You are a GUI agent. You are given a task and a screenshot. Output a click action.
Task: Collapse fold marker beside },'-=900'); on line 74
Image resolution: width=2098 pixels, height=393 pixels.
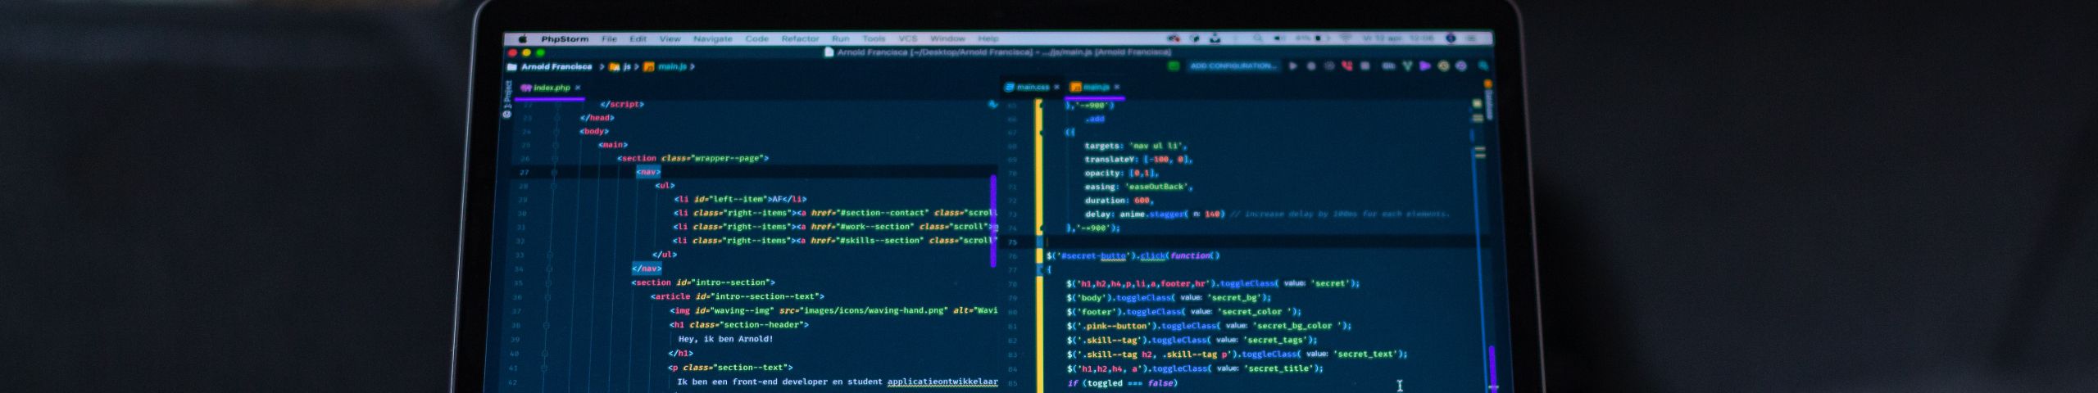(1042, 228)
